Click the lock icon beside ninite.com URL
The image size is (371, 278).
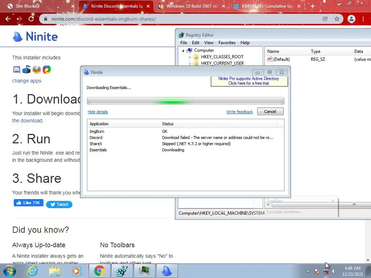pos(46,19)
